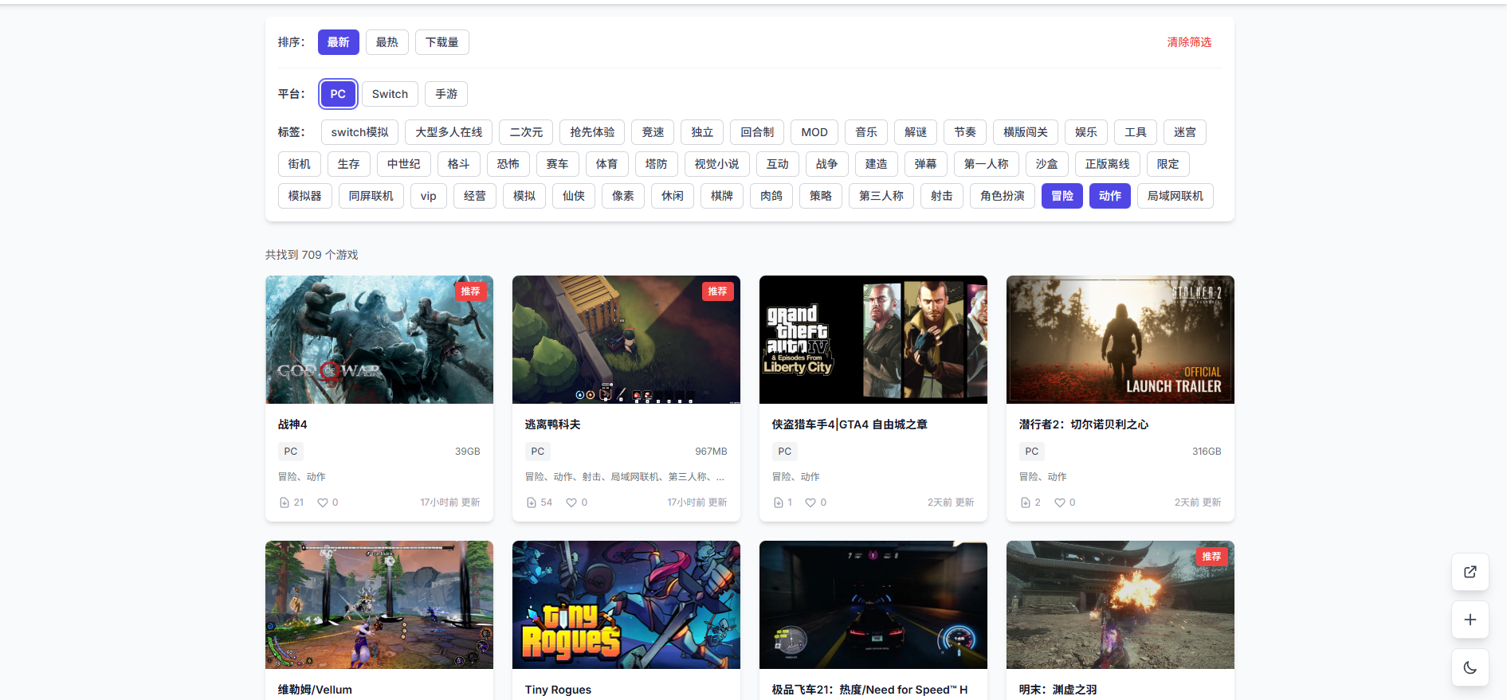Click heart icon on 战神4 card
The height and width of the screenshot is (700, 1507).
point(323,503)
